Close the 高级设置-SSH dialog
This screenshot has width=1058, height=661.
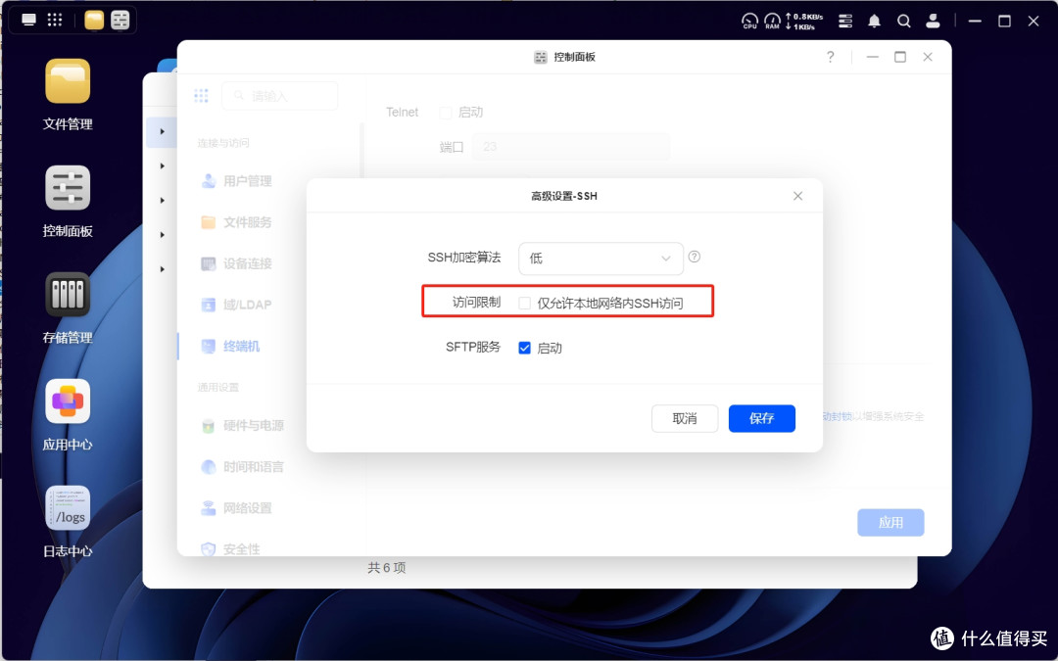[x=797, y=196]
